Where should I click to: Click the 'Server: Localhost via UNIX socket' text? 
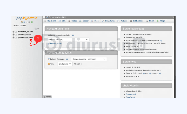(139, 34)
